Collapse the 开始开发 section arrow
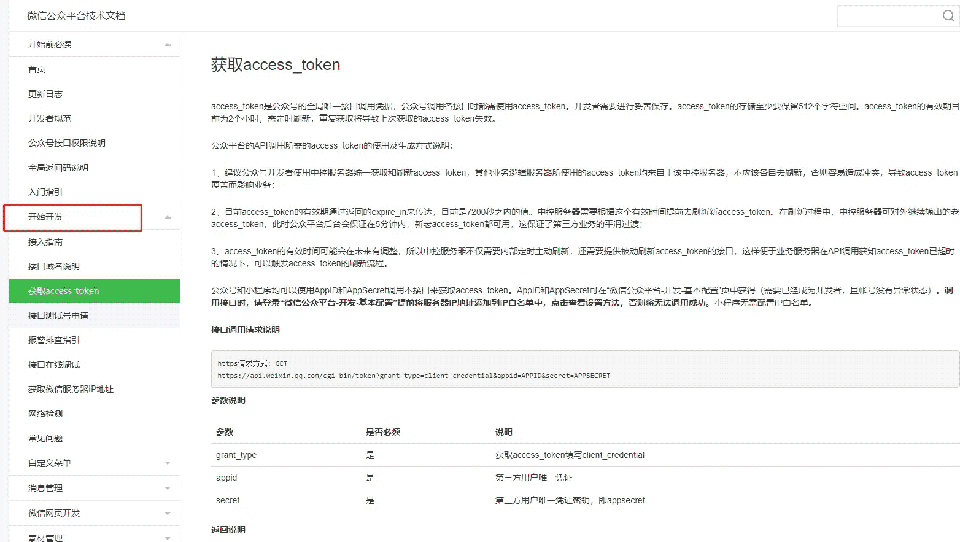 pos(168,217)
